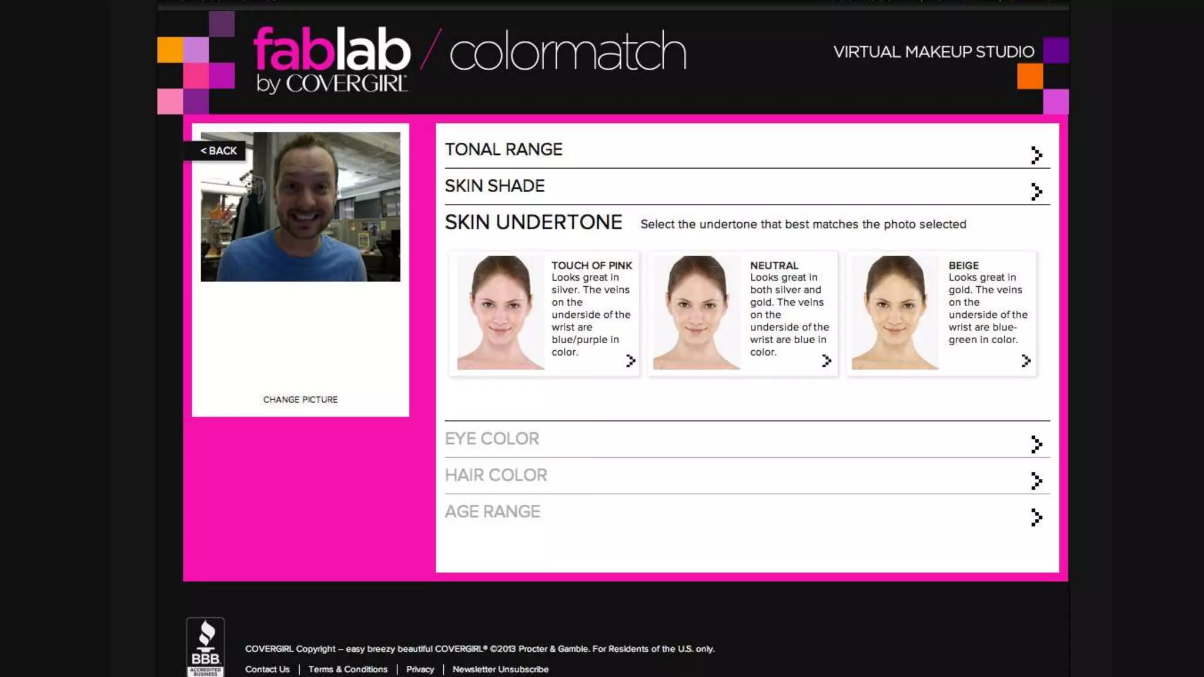Click arrow icon on Beige undertone card

[1026, 360]
